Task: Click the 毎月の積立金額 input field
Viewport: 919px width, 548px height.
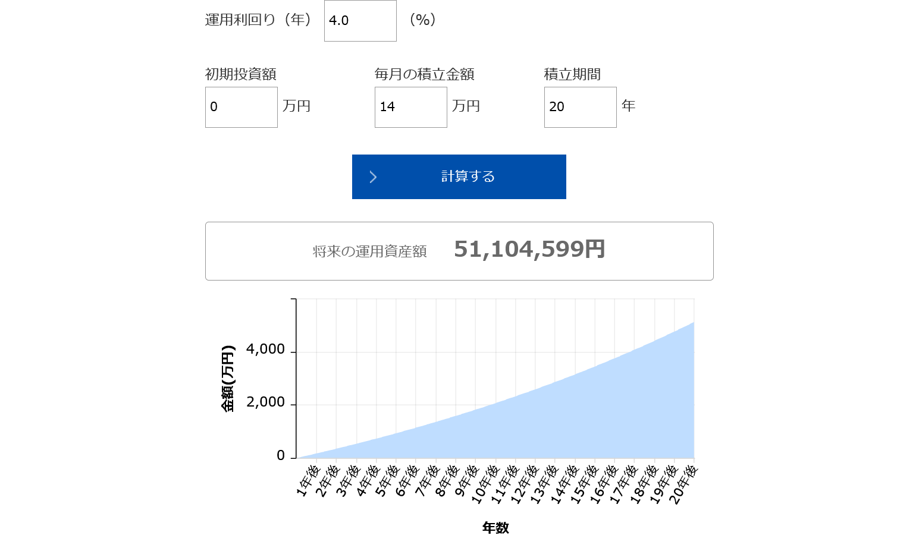Action: pyautogui.click(x=410, y=107)
